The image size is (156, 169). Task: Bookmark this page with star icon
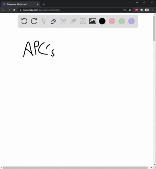point(130,10)
